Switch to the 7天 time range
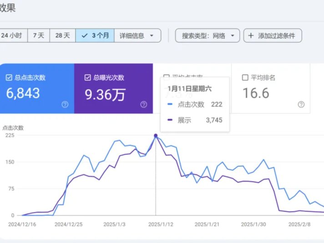 click(x=39, y=35)
